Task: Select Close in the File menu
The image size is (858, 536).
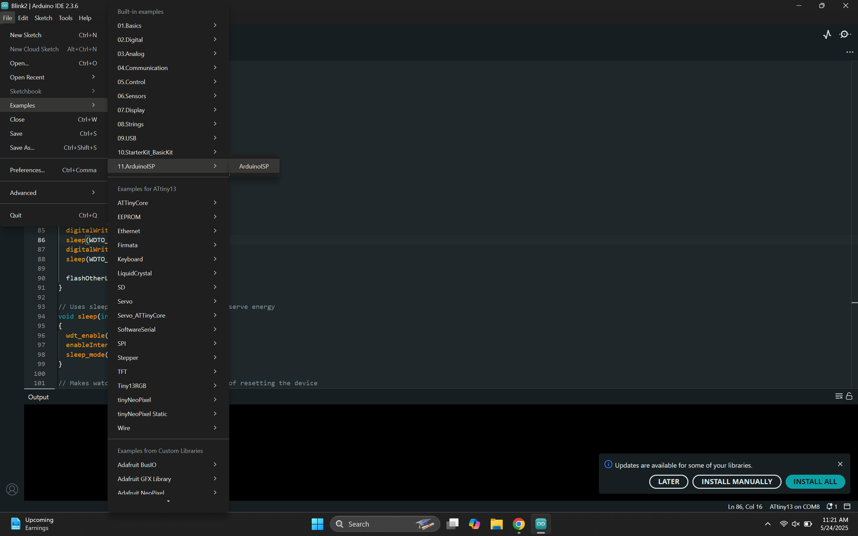Action: coord(54,119)
